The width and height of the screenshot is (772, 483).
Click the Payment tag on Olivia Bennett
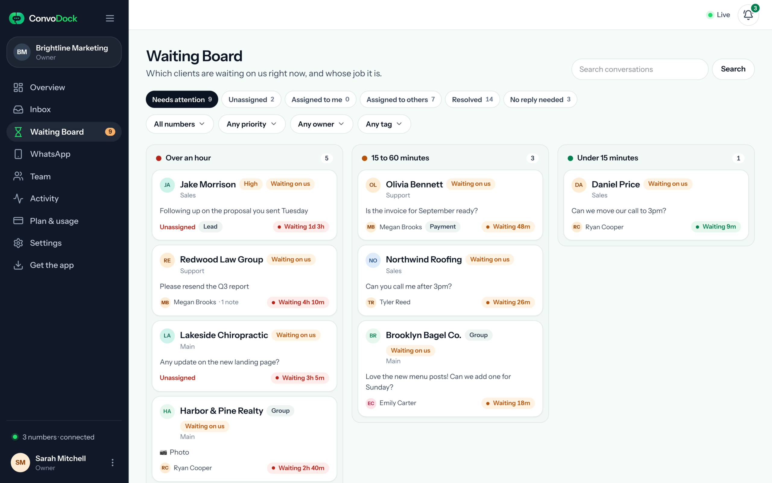442,226
